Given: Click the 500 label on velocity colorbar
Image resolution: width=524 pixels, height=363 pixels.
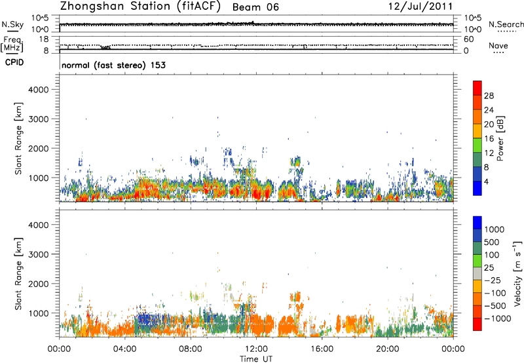Looking at the screenshot, I should 492,242.
